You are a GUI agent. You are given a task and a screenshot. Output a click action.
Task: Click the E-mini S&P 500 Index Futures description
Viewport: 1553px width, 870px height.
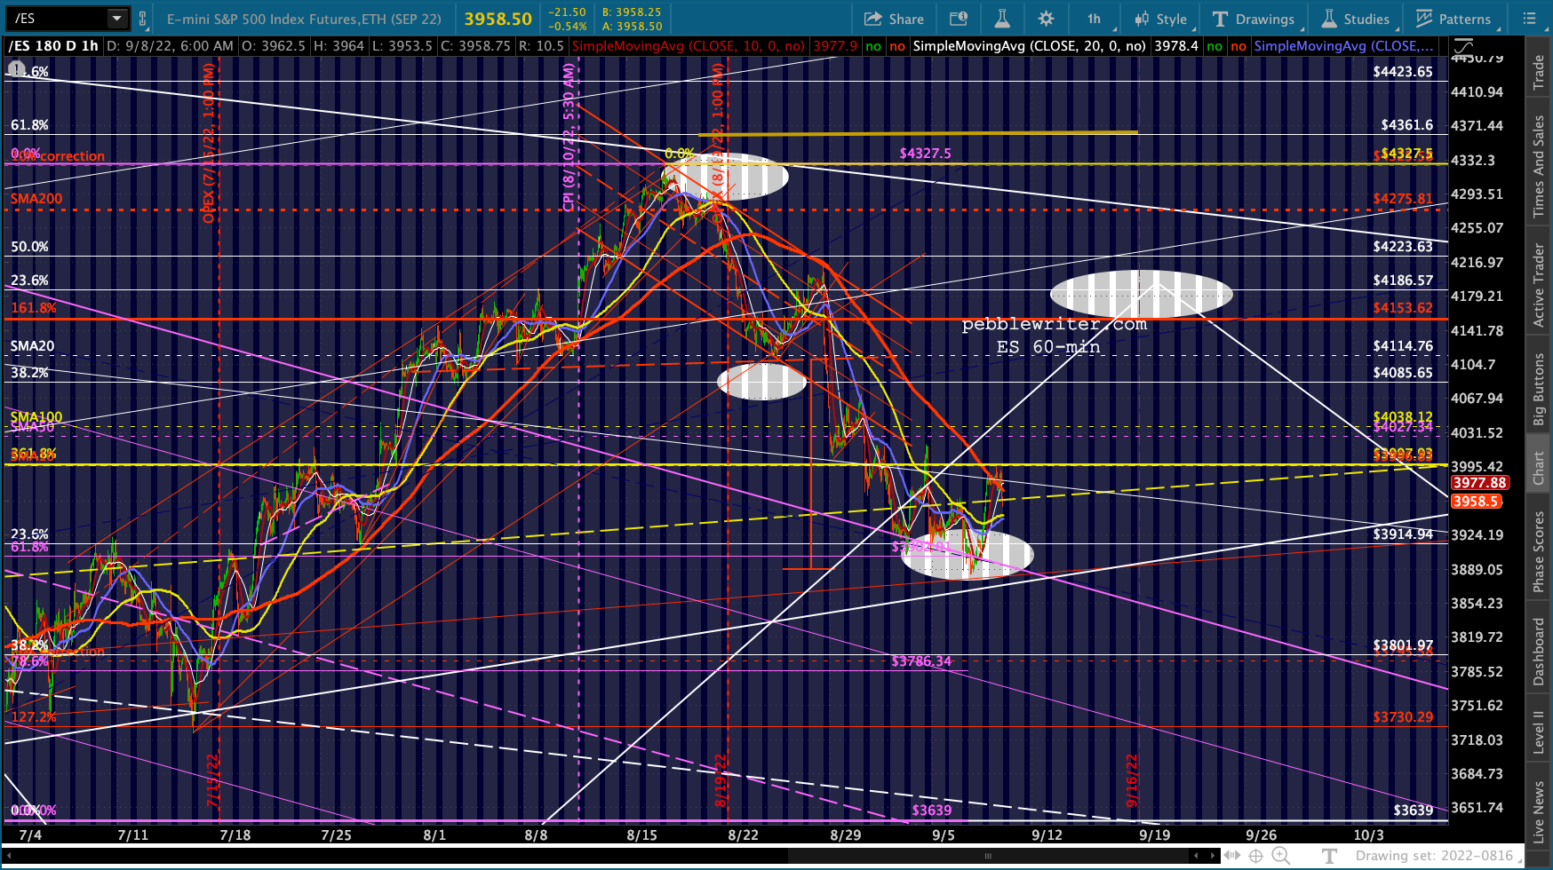(304, 19)
